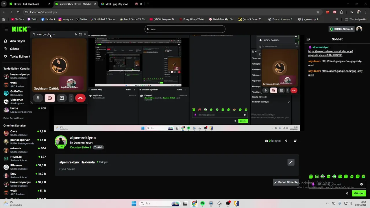The image size is (370, 208).
Task: Open YouTube bookmark
Action: [18, 19]
